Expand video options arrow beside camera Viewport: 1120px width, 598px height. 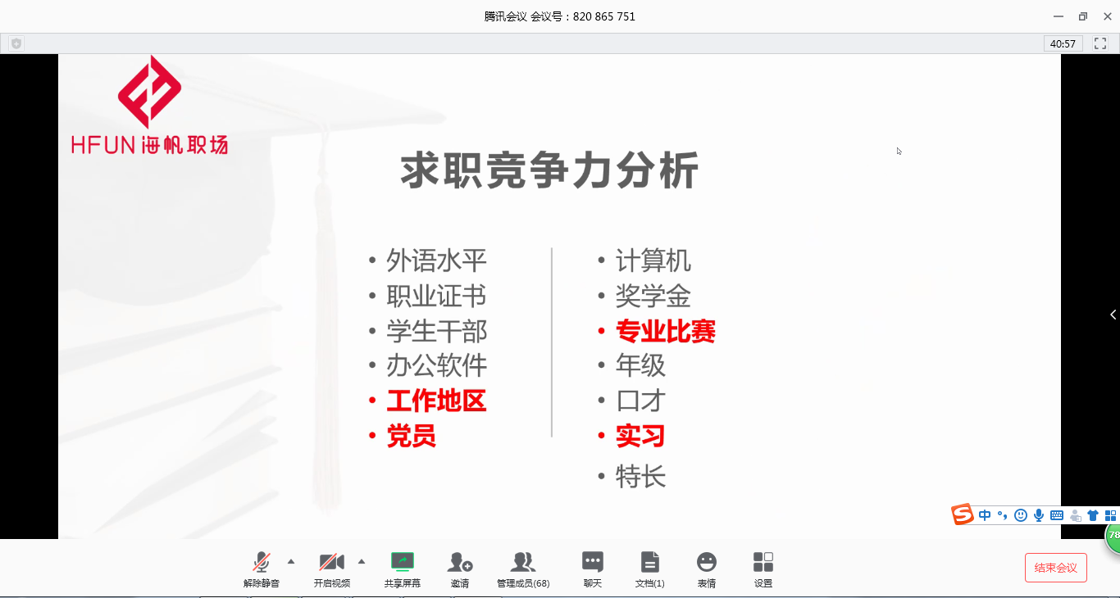tap(362, 561)
